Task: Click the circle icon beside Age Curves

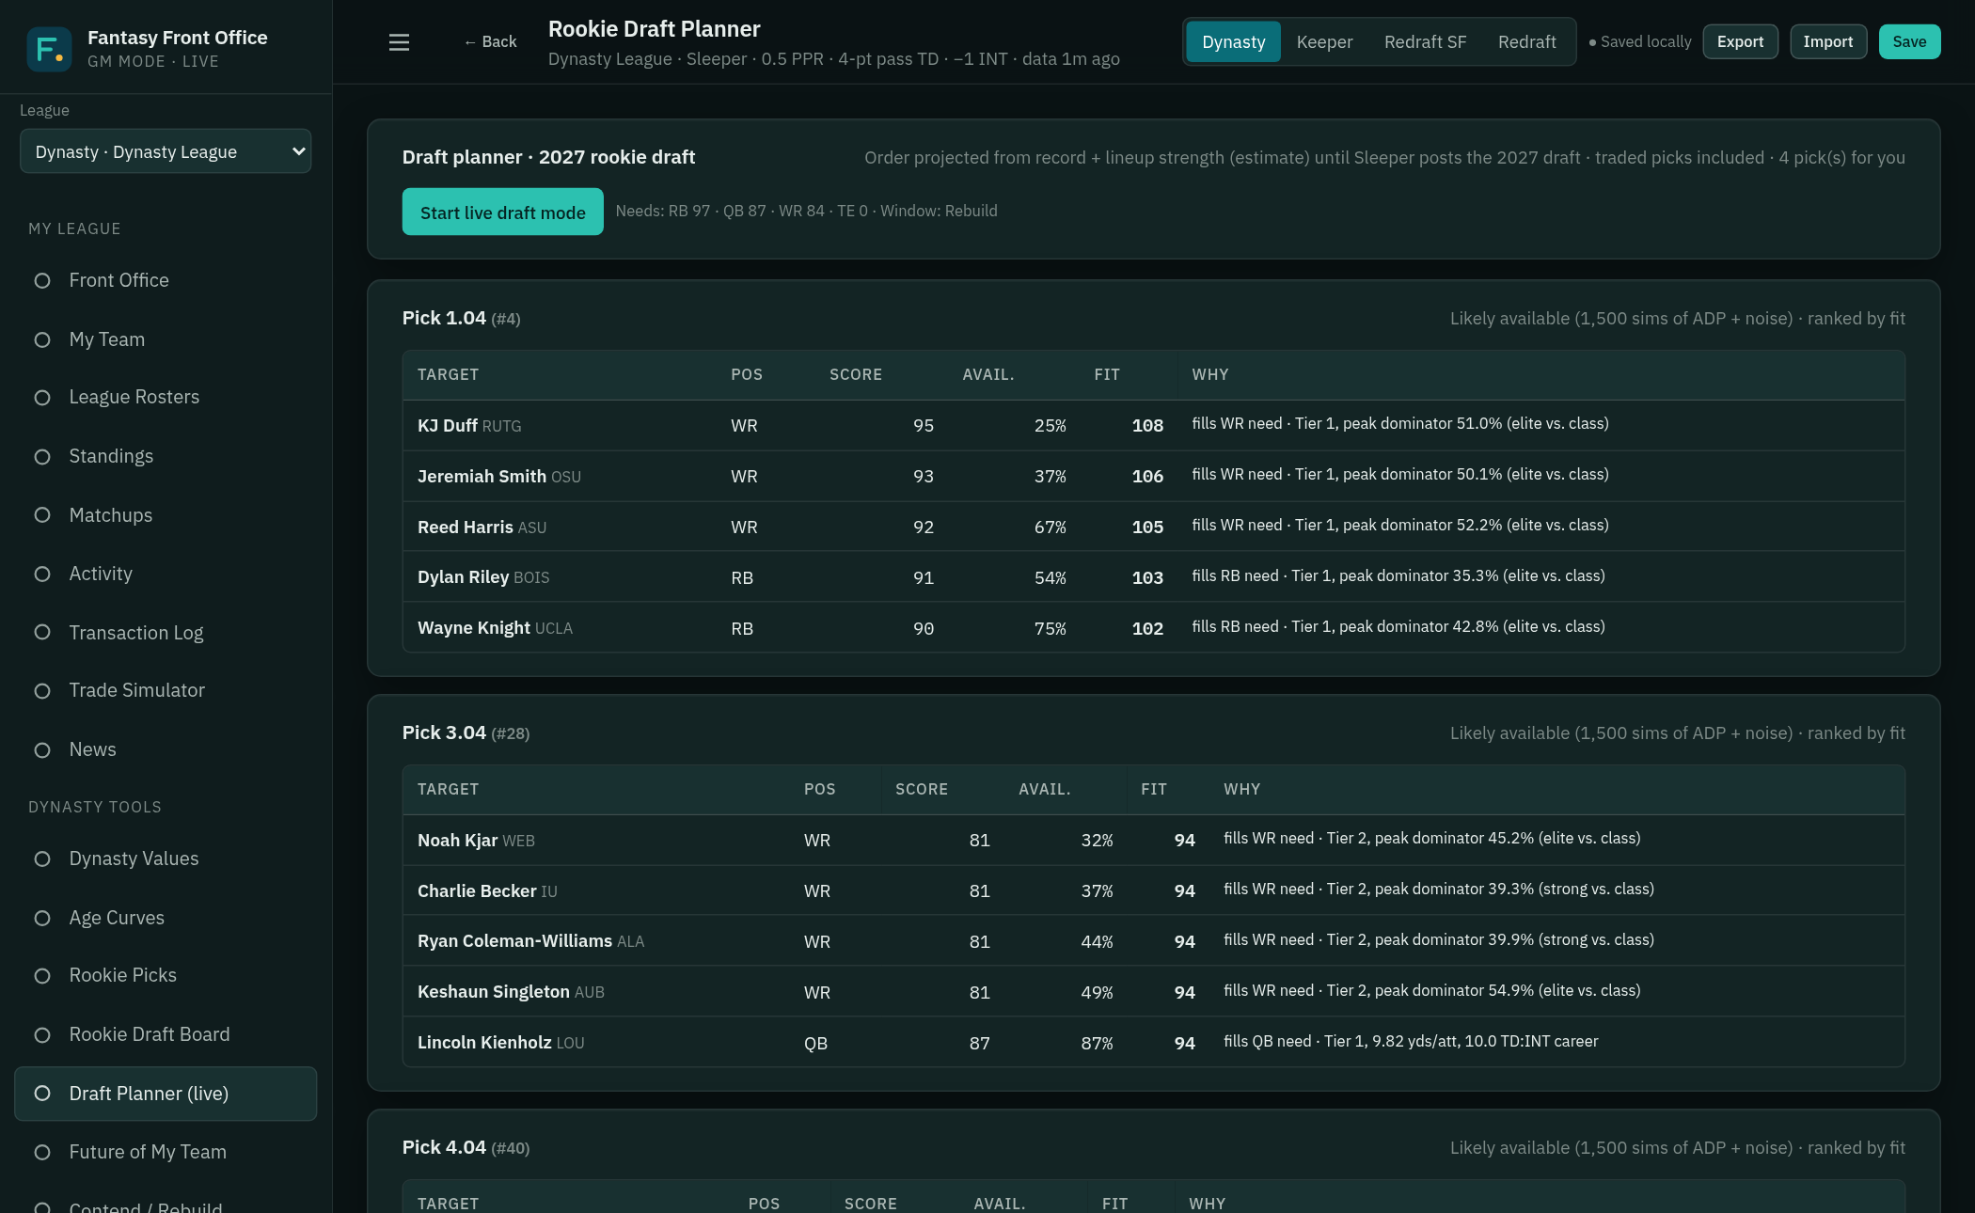Action: (42, 919)
